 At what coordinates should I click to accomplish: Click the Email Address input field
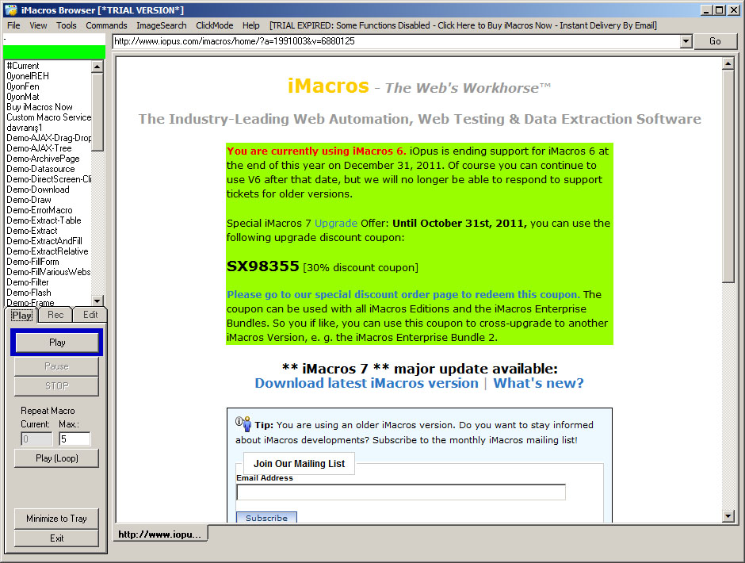(401, 492)
